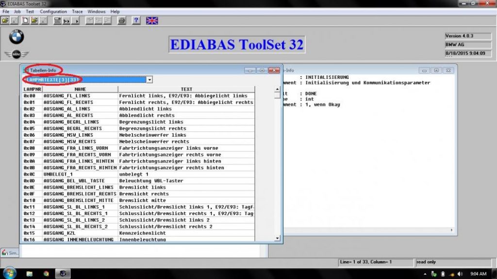Click the 'Version 4.0.3' field
The height and width of the screenshot is (279, 497).
468,36
